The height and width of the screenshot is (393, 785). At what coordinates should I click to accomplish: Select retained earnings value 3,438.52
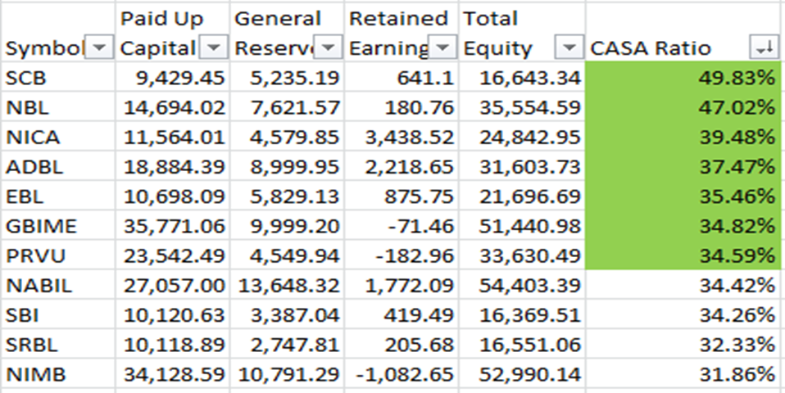[402, 137]
